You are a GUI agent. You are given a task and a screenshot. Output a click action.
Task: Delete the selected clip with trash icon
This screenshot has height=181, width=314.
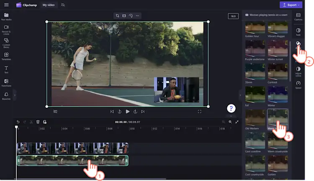(38, 122)
